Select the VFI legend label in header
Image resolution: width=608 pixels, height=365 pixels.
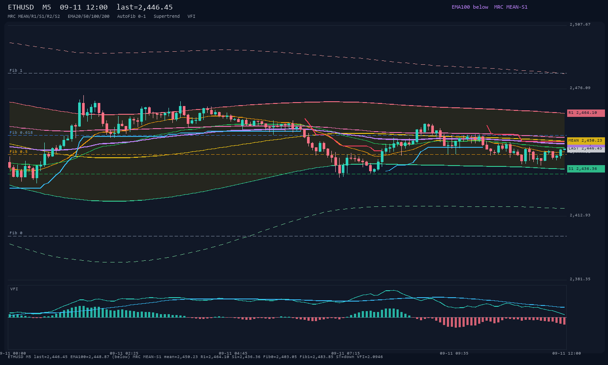pos(192,16)
